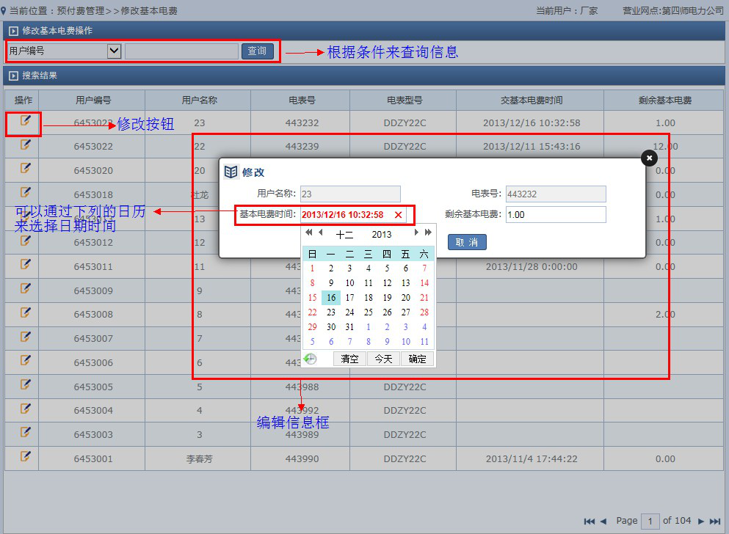Click 清空 button in calendar
This screenshot has width=729, height=534.
click(x=349, y=359)
